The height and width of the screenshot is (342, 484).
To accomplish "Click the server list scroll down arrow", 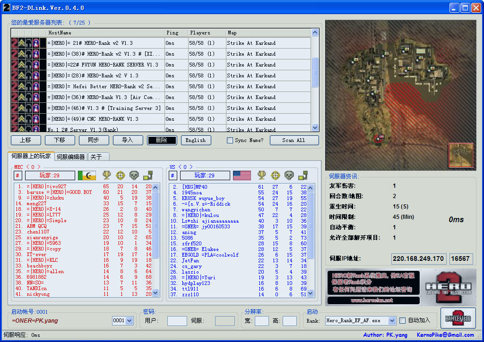I will pos(315,127).
